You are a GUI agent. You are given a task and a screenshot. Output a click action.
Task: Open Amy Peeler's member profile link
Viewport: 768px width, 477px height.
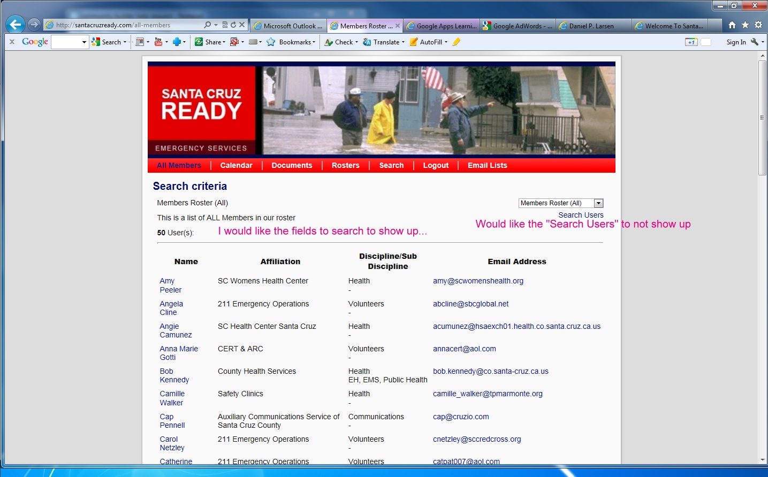click(170, 286)
